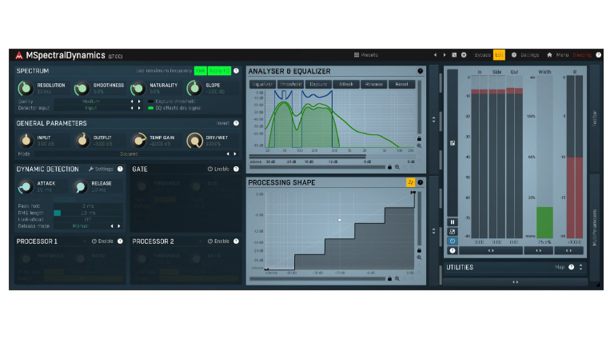This screenshot has width=614, height=339.
Task: Pause the meters with pause button
Action: click(x=453, y=222)
